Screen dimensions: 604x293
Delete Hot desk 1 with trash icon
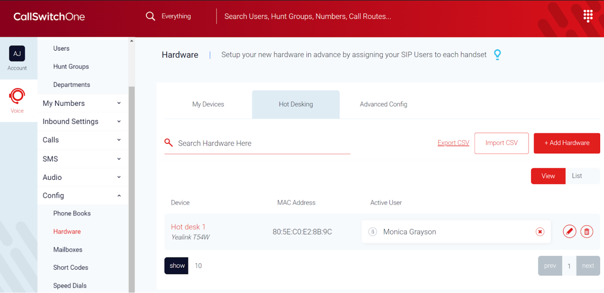pos(587,232)
